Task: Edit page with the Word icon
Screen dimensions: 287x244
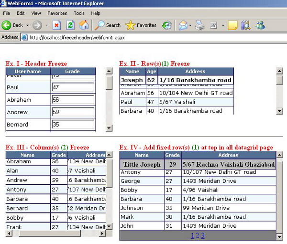Action: (x=213, y=25)
